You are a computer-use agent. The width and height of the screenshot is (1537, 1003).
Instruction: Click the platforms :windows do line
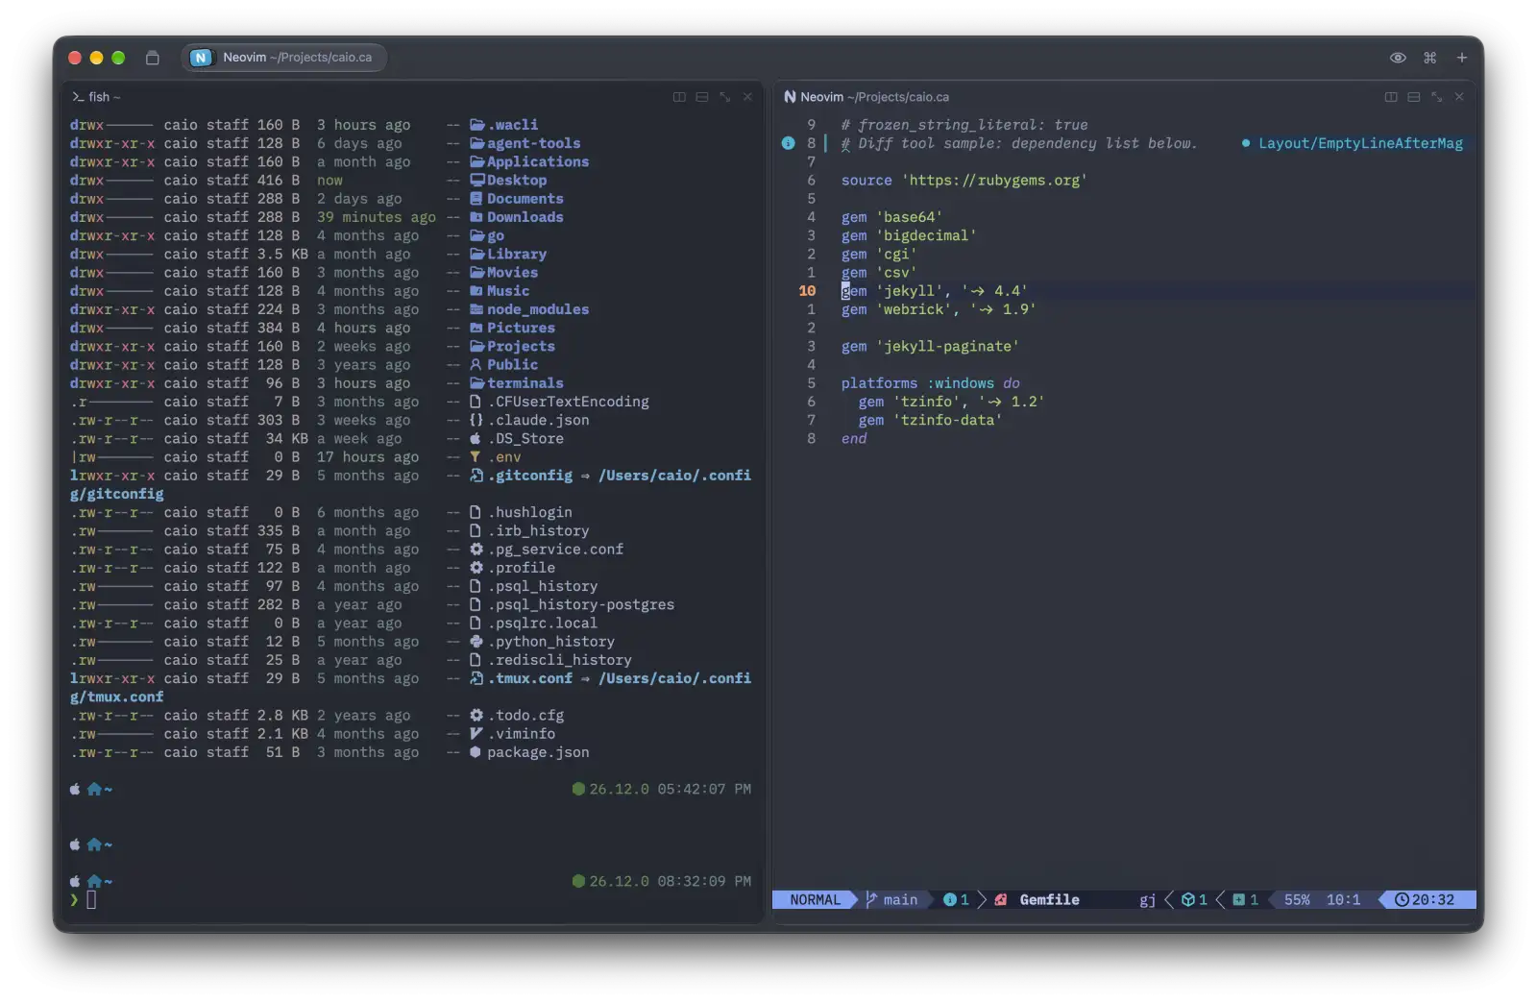[930, 383]
